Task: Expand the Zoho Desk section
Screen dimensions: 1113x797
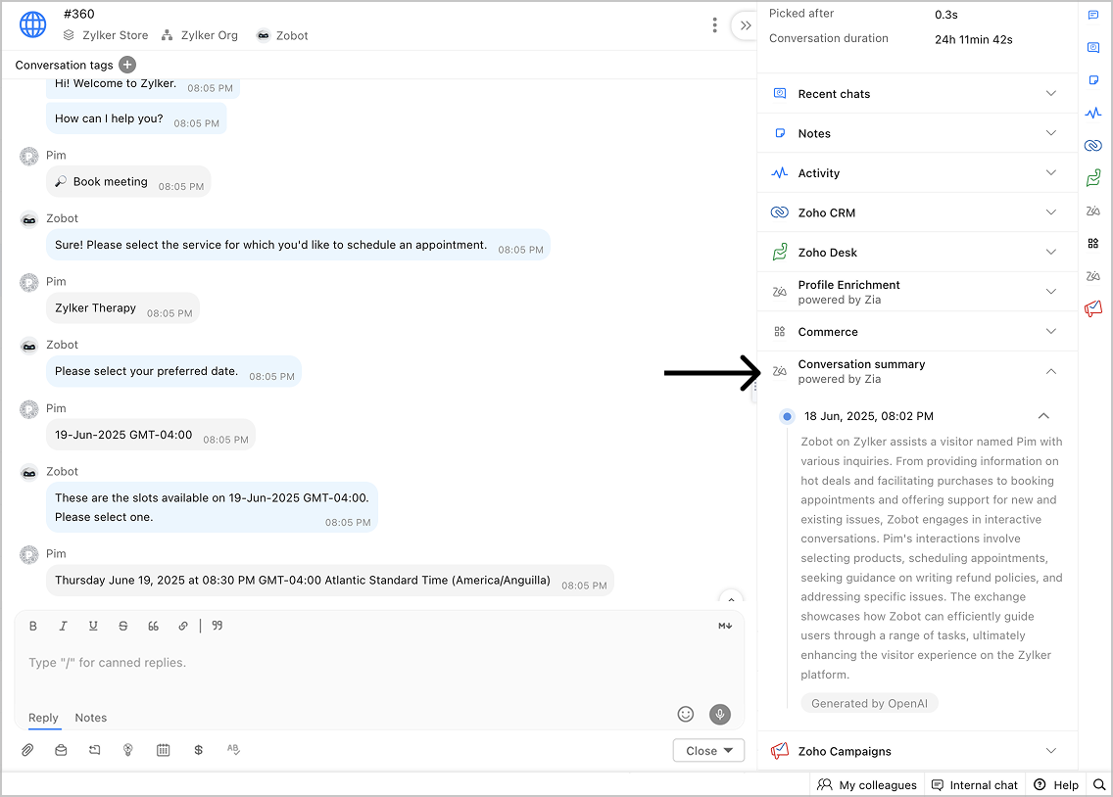Action: 917,253
